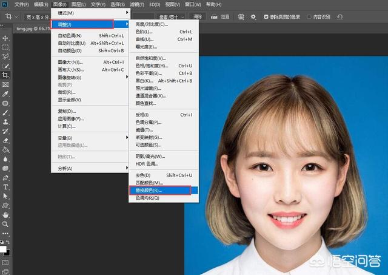Screen dimensions: 388x275
Task: Open the 图层(L) menu
Action: tap(78, 4)
